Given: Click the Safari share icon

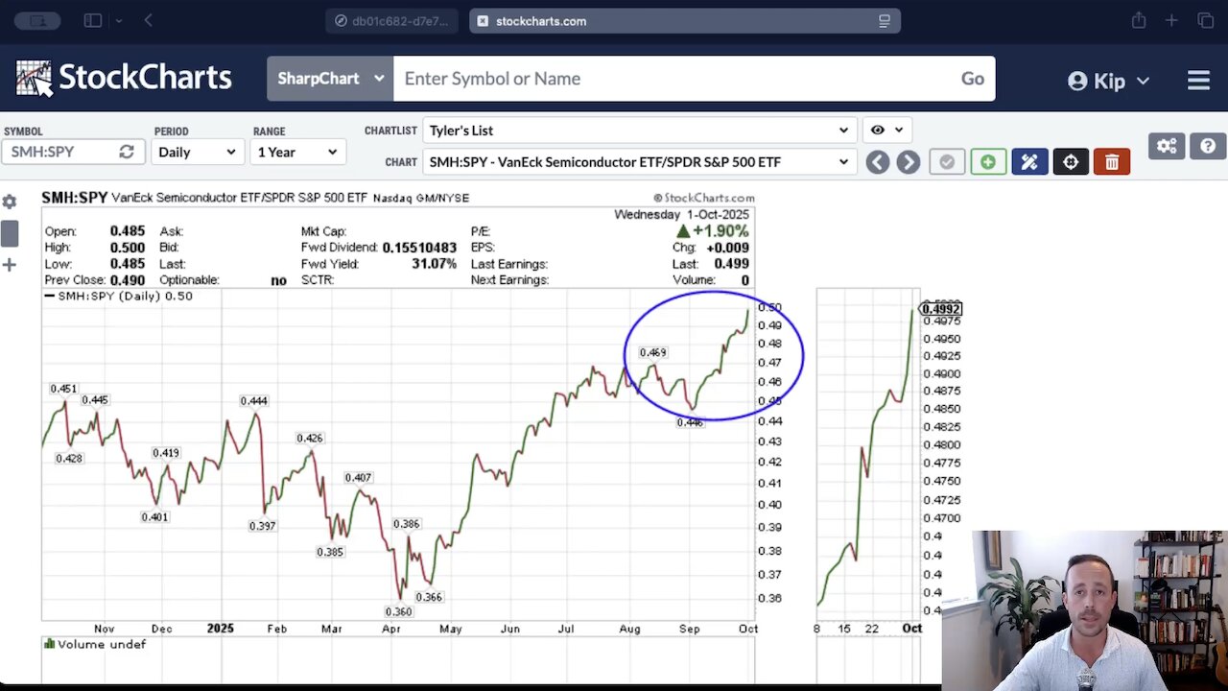Looking at the screenshot, I should tap(1139, 20).
